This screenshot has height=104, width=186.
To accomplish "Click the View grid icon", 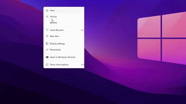I will pos(47,10).
